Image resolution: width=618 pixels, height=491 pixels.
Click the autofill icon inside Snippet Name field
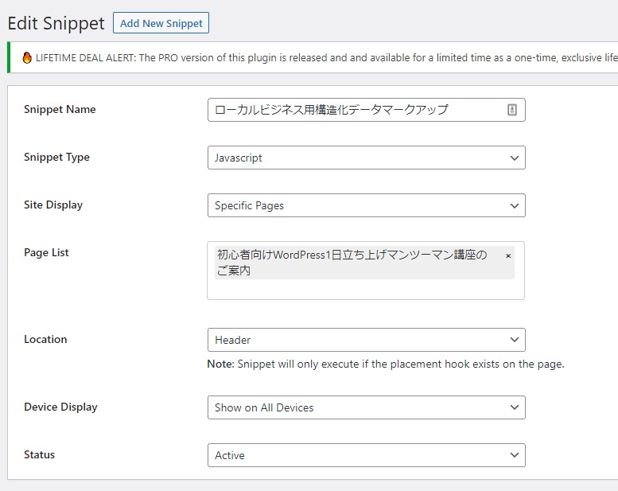pyautogui.click(x=511, y=111)
